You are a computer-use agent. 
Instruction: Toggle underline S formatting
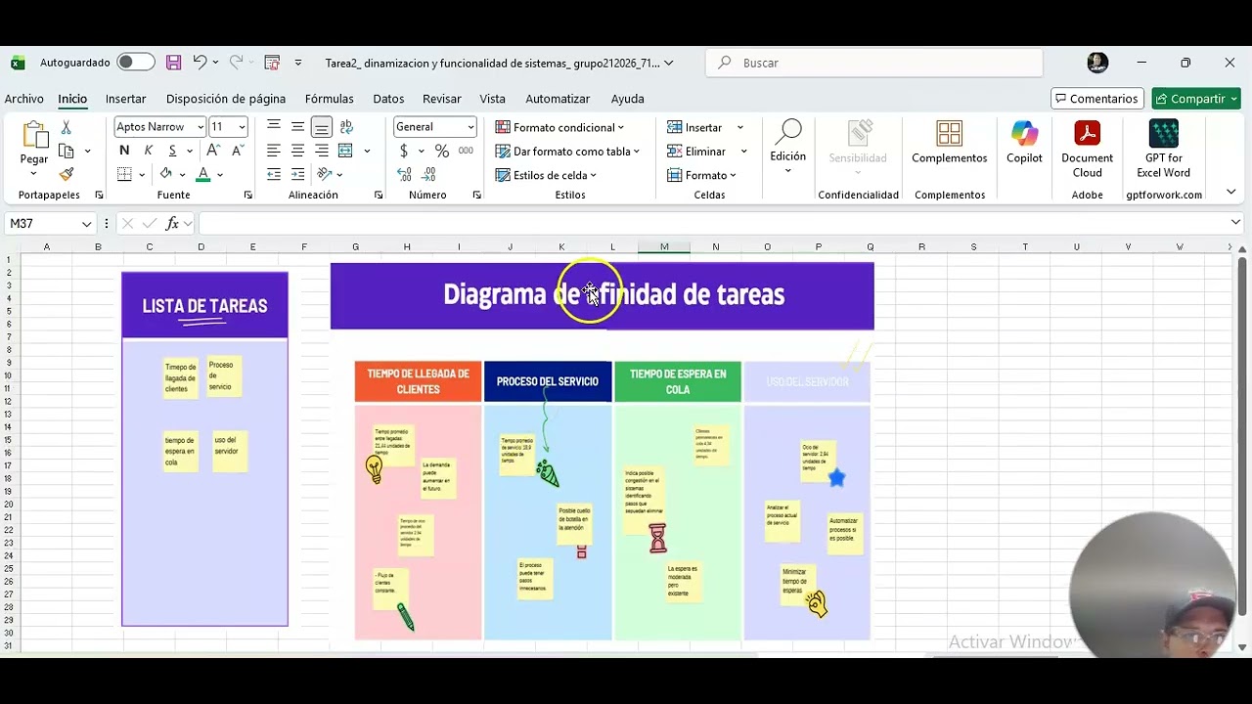[172, 151]
